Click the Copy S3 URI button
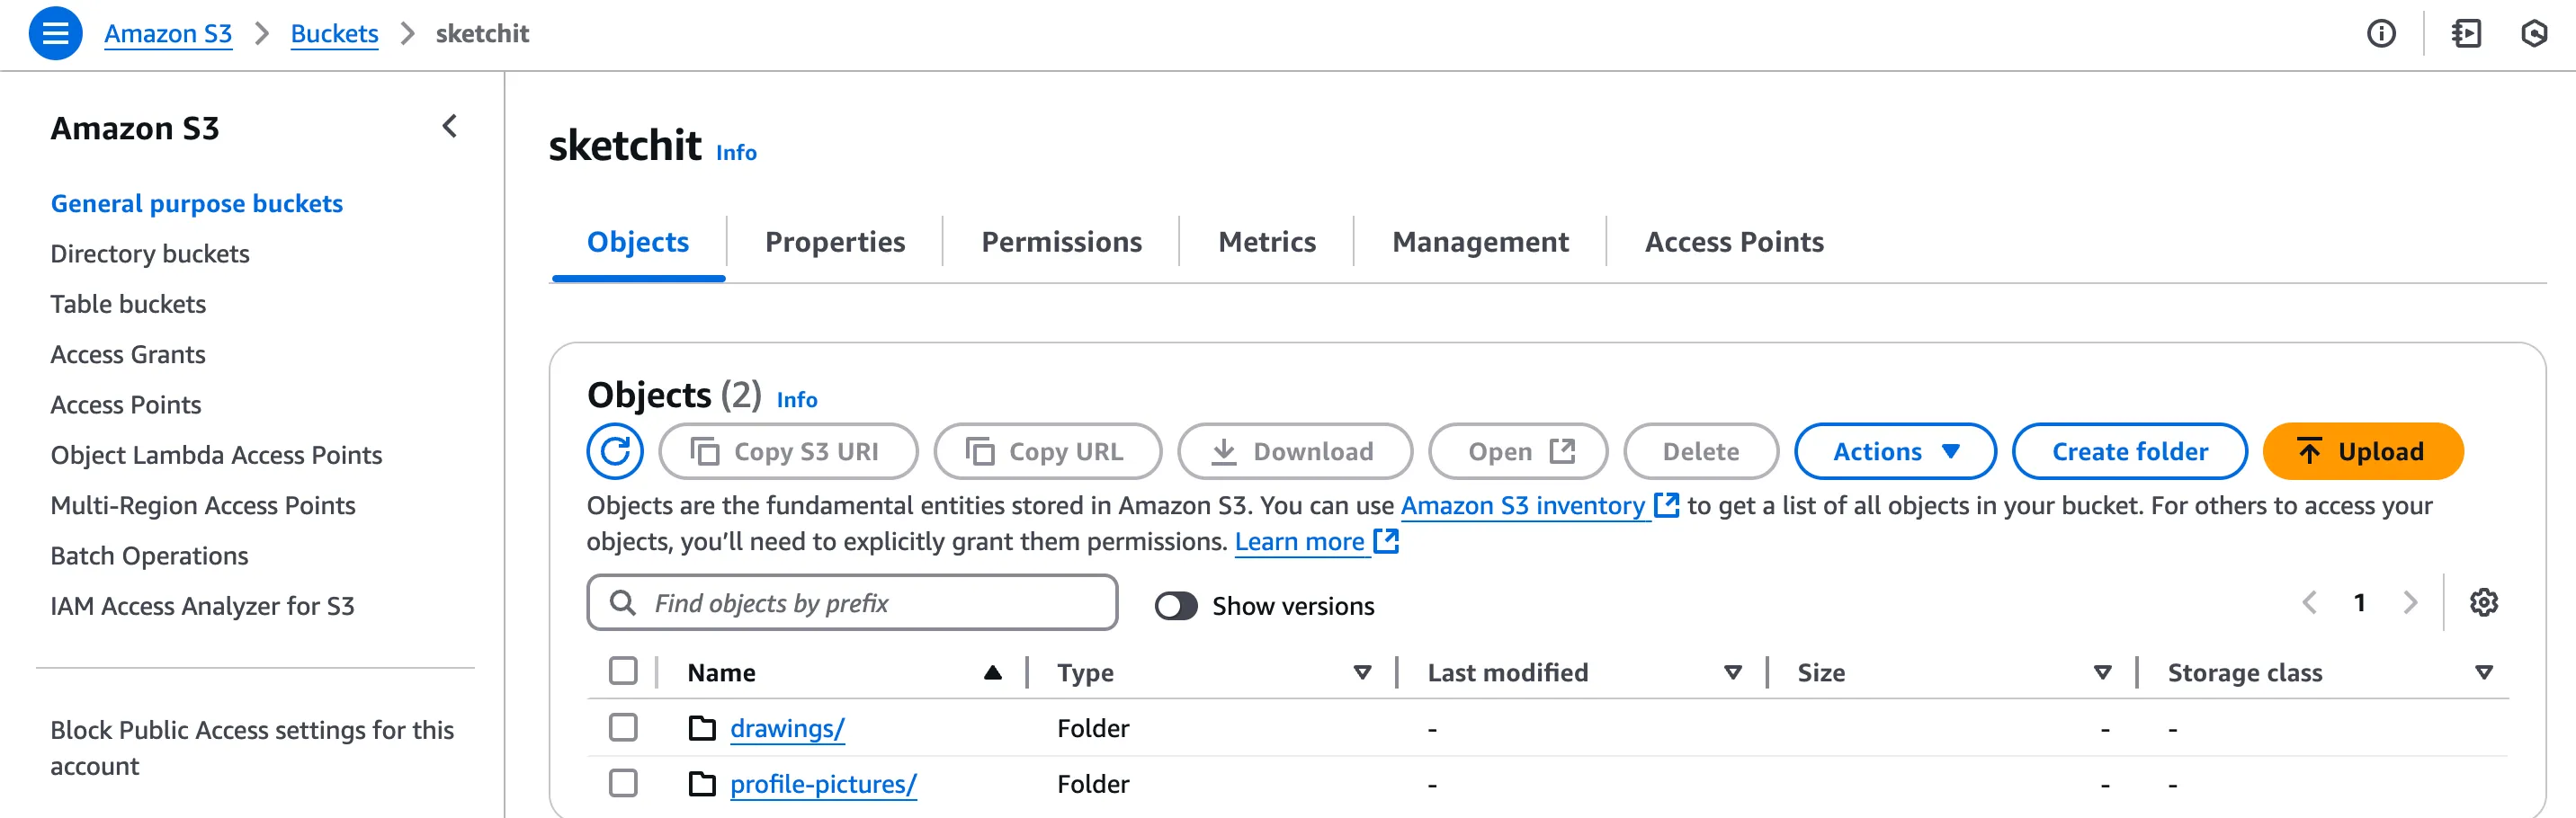2576x818 pixels. point(788,451)
